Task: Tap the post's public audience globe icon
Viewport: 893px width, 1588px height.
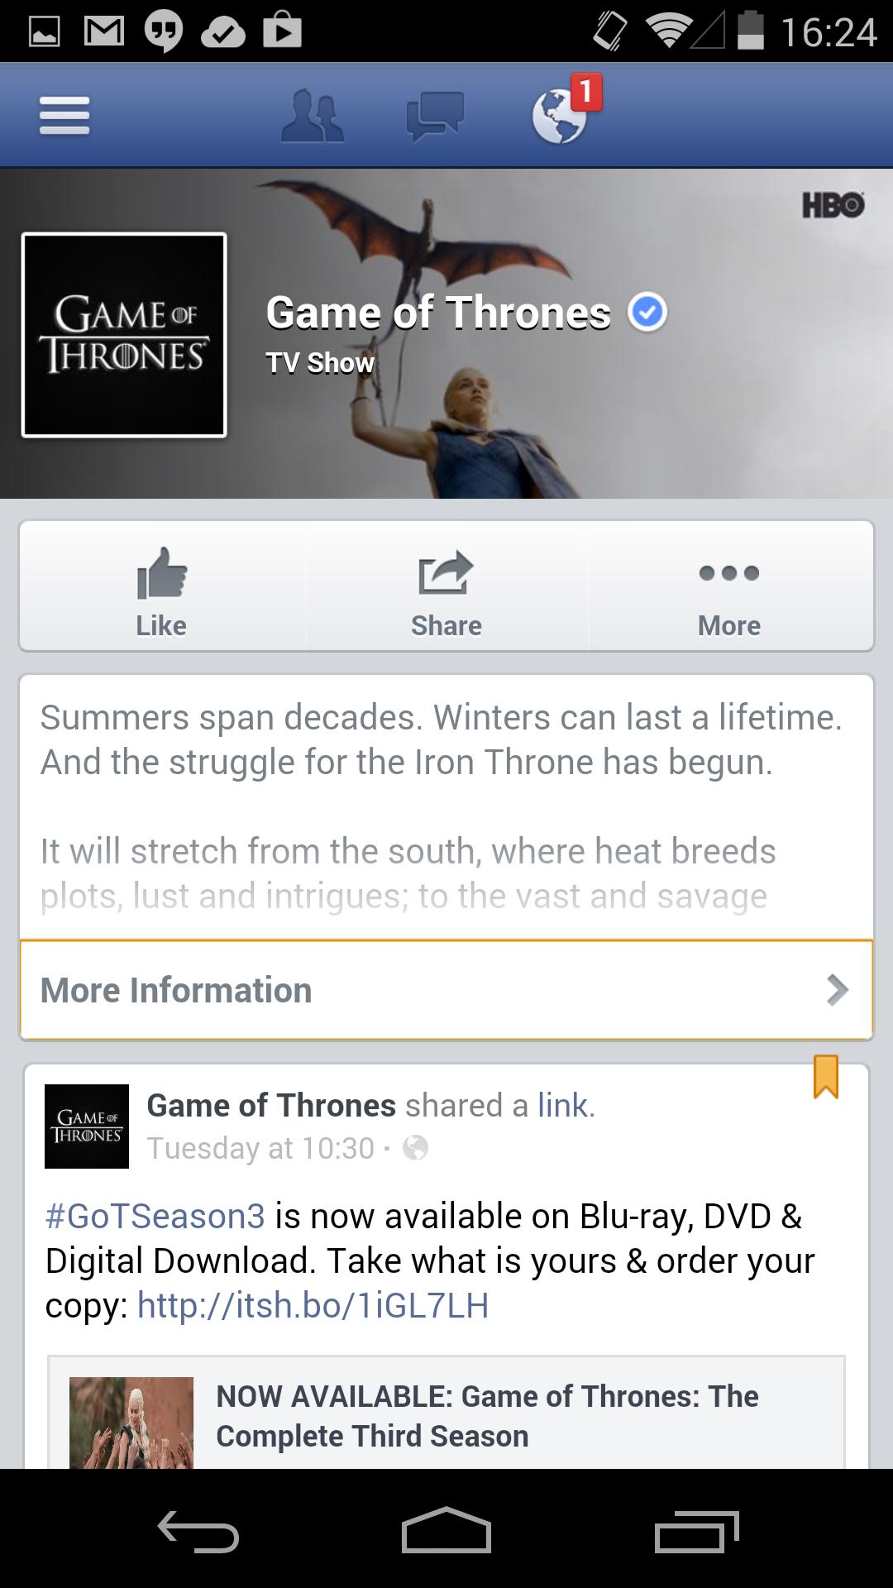Action: [415, 1148]
